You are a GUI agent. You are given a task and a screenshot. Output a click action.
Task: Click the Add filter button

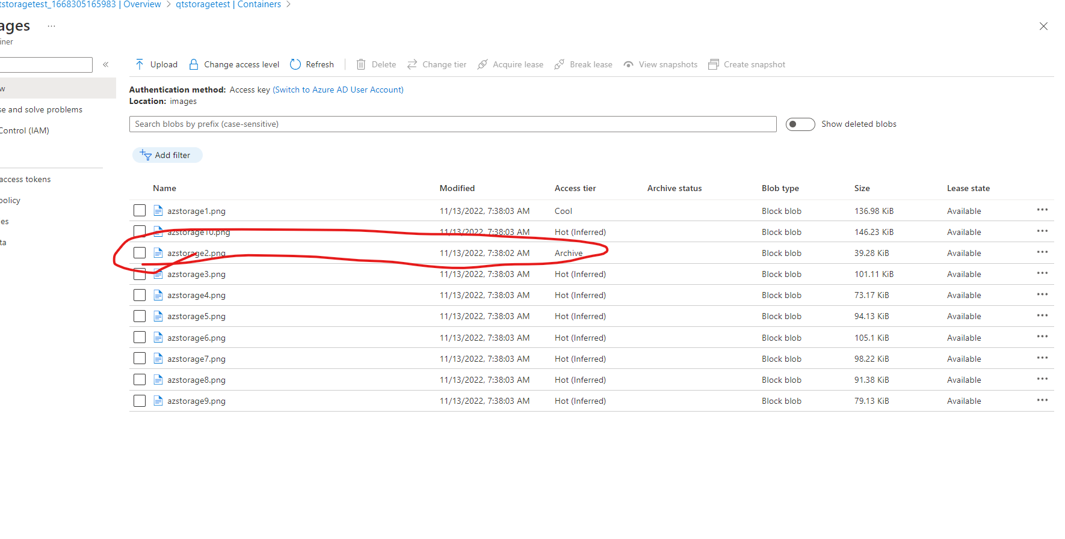[x=167, y=155]
